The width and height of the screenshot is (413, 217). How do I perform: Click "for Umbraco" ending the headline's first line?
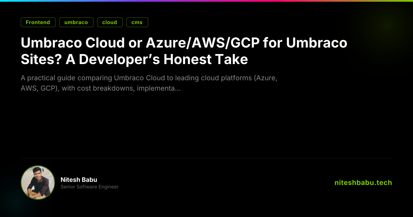tap(317, 43)
